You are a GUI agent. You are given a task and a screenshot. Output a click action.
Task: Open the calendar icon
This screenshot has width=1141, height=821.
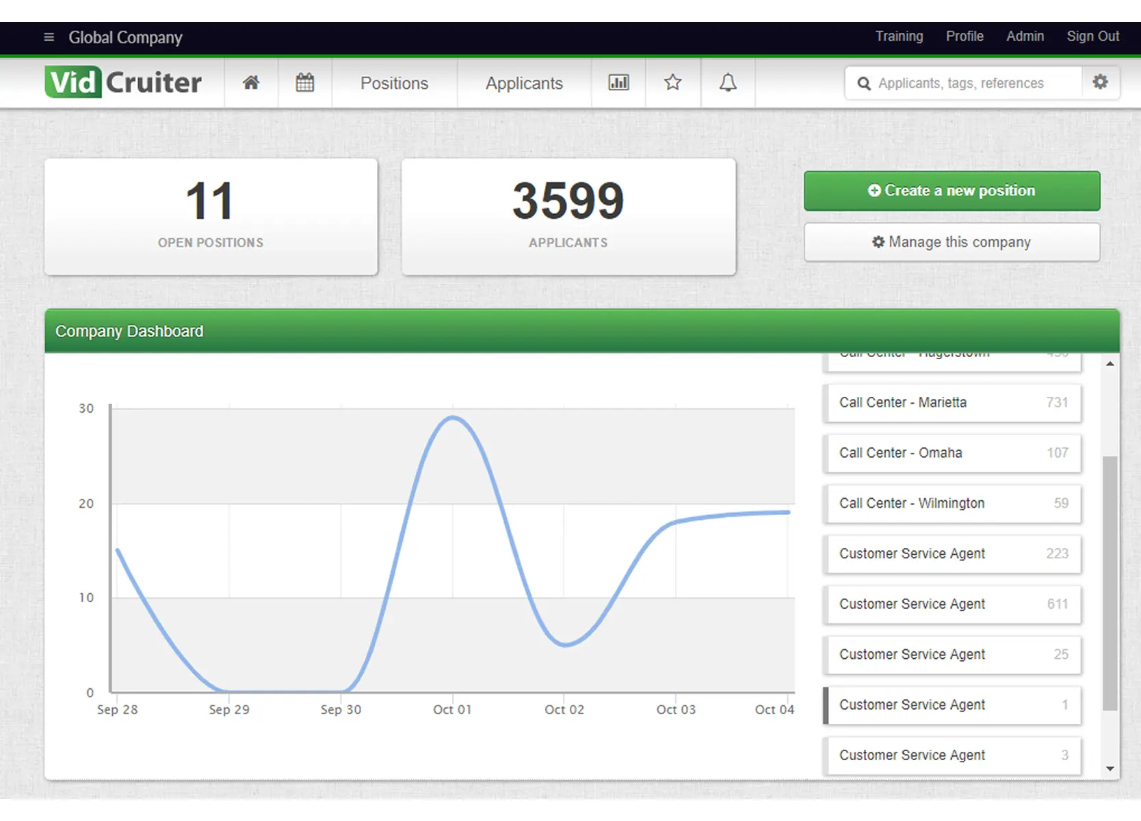point(304,82)
